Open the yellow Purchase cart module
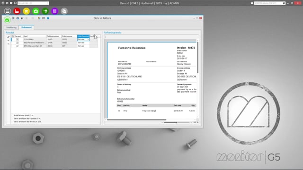Viewport: 303px width, 170px height. tap(27, 11)
